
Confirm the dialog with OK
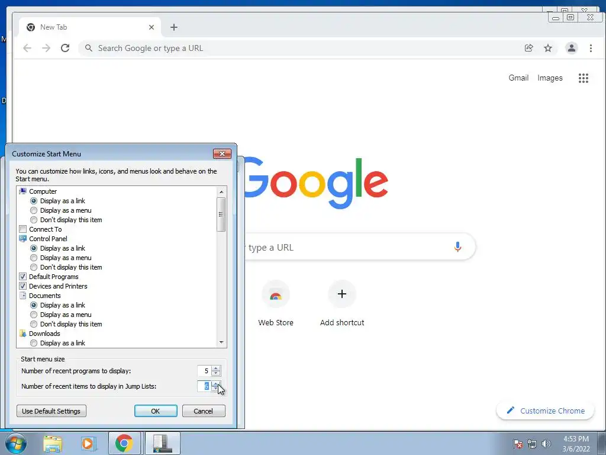pos(156,411)
